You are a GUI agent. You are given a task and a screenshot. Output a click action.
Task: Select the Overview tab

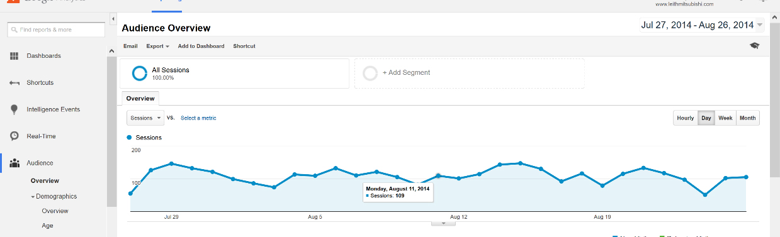click(140, 99)
